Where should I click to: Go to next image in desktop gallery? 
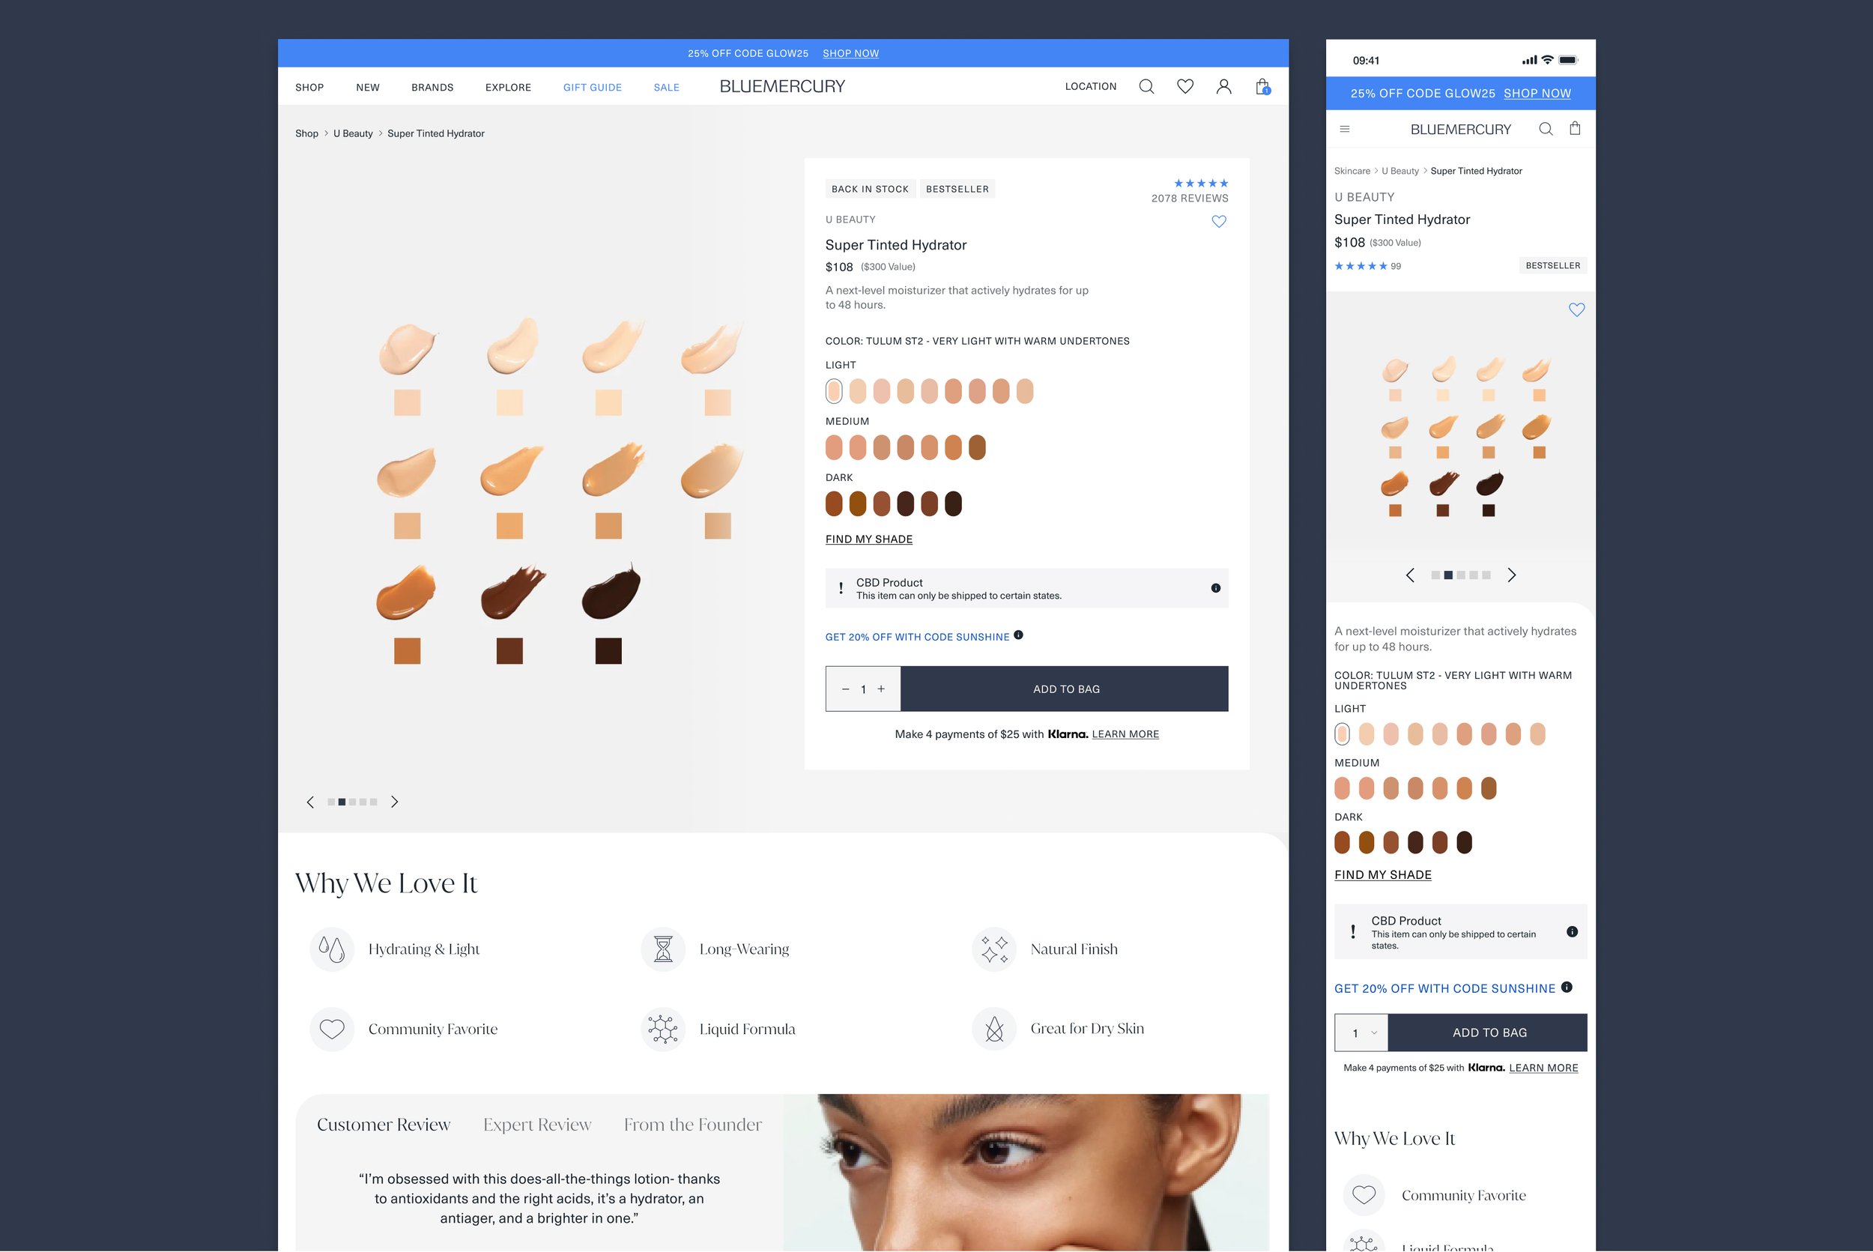coord(393,802)
